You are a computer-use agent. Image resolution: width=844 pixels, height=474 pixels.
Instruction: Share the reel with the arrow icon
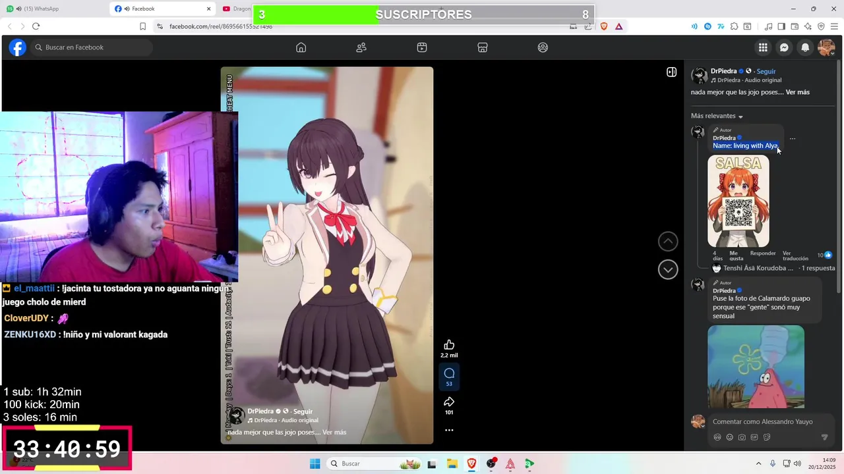449,402
